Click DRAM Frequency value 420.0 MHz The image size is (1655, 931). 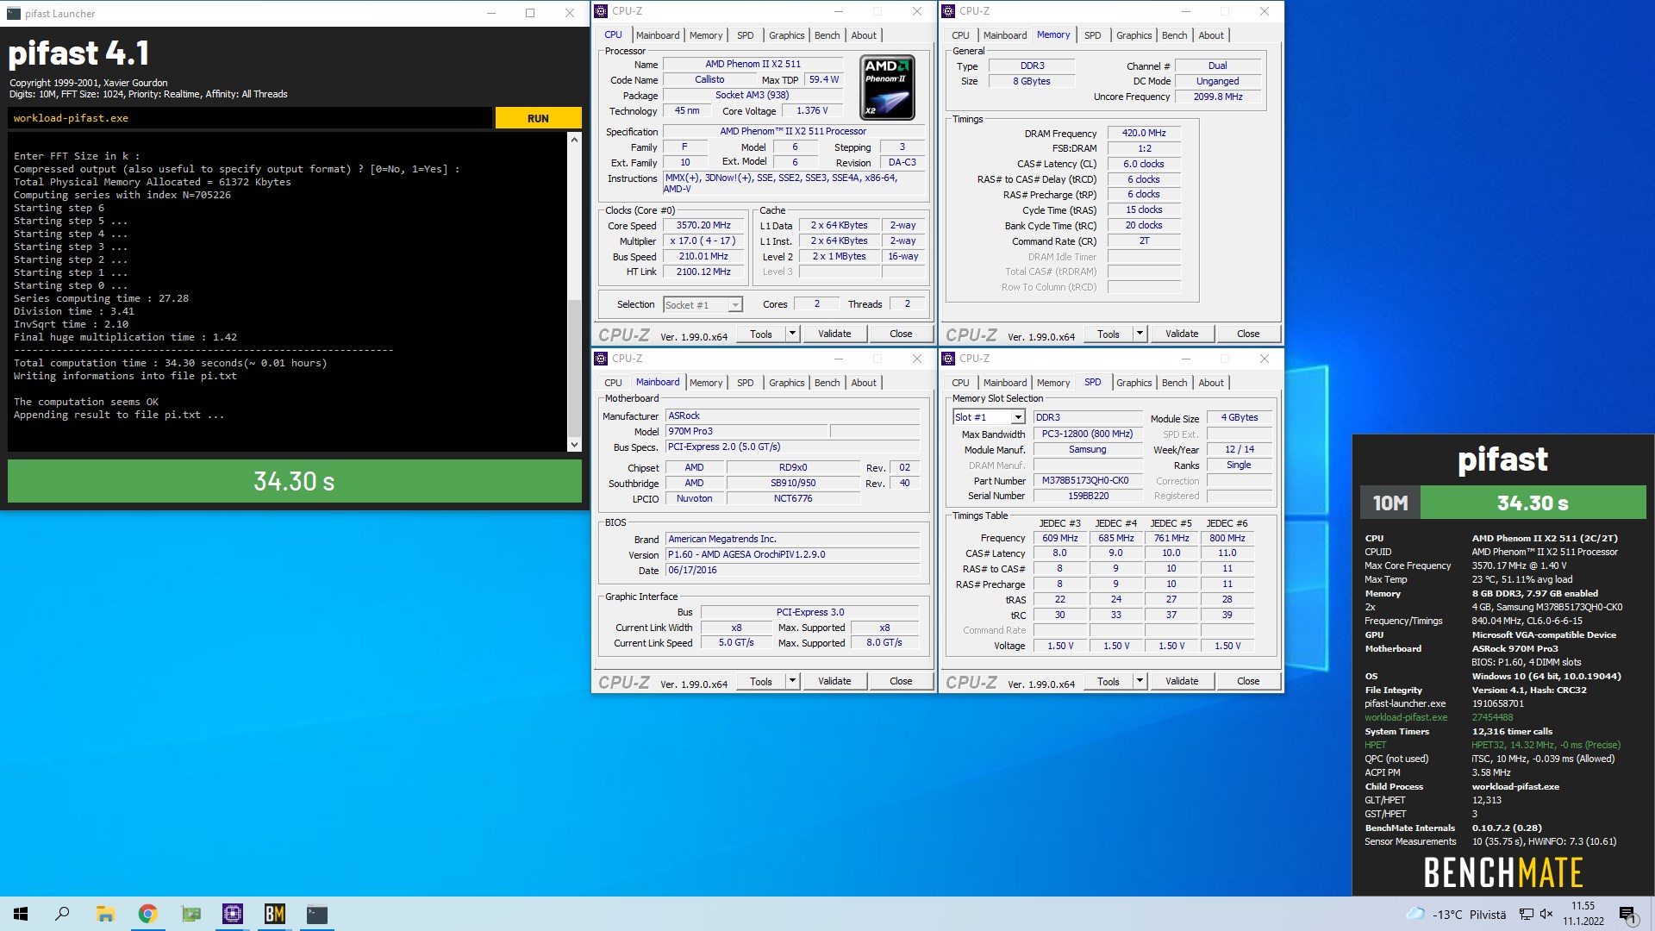1143,134
